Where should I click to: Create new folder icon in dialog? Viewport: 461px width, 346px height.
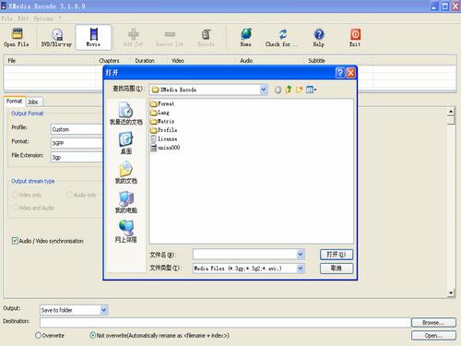click(x=299, y=89)
